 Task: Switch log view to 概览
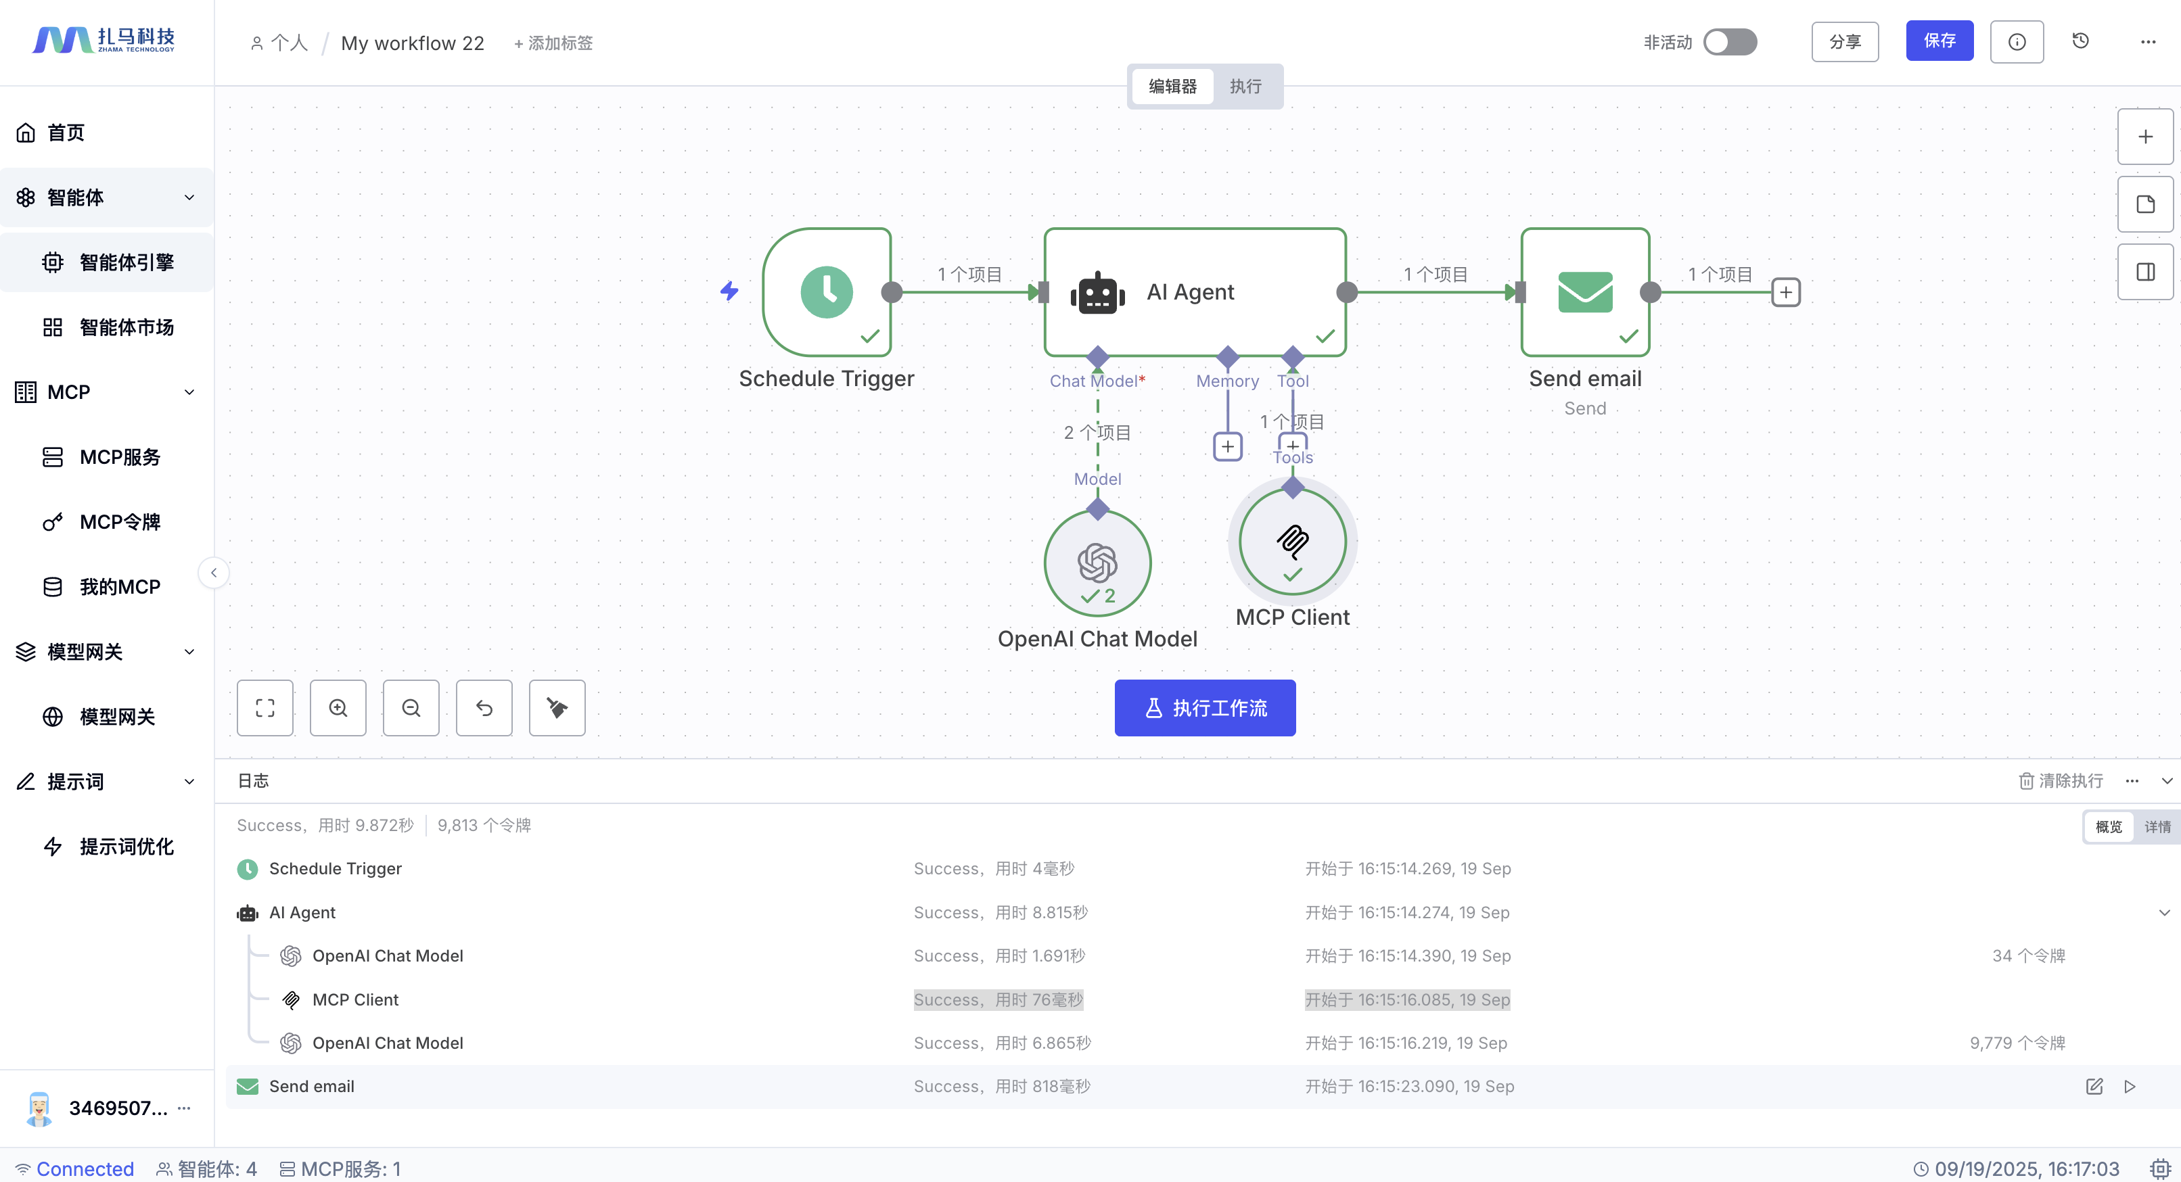[2108, 826]
